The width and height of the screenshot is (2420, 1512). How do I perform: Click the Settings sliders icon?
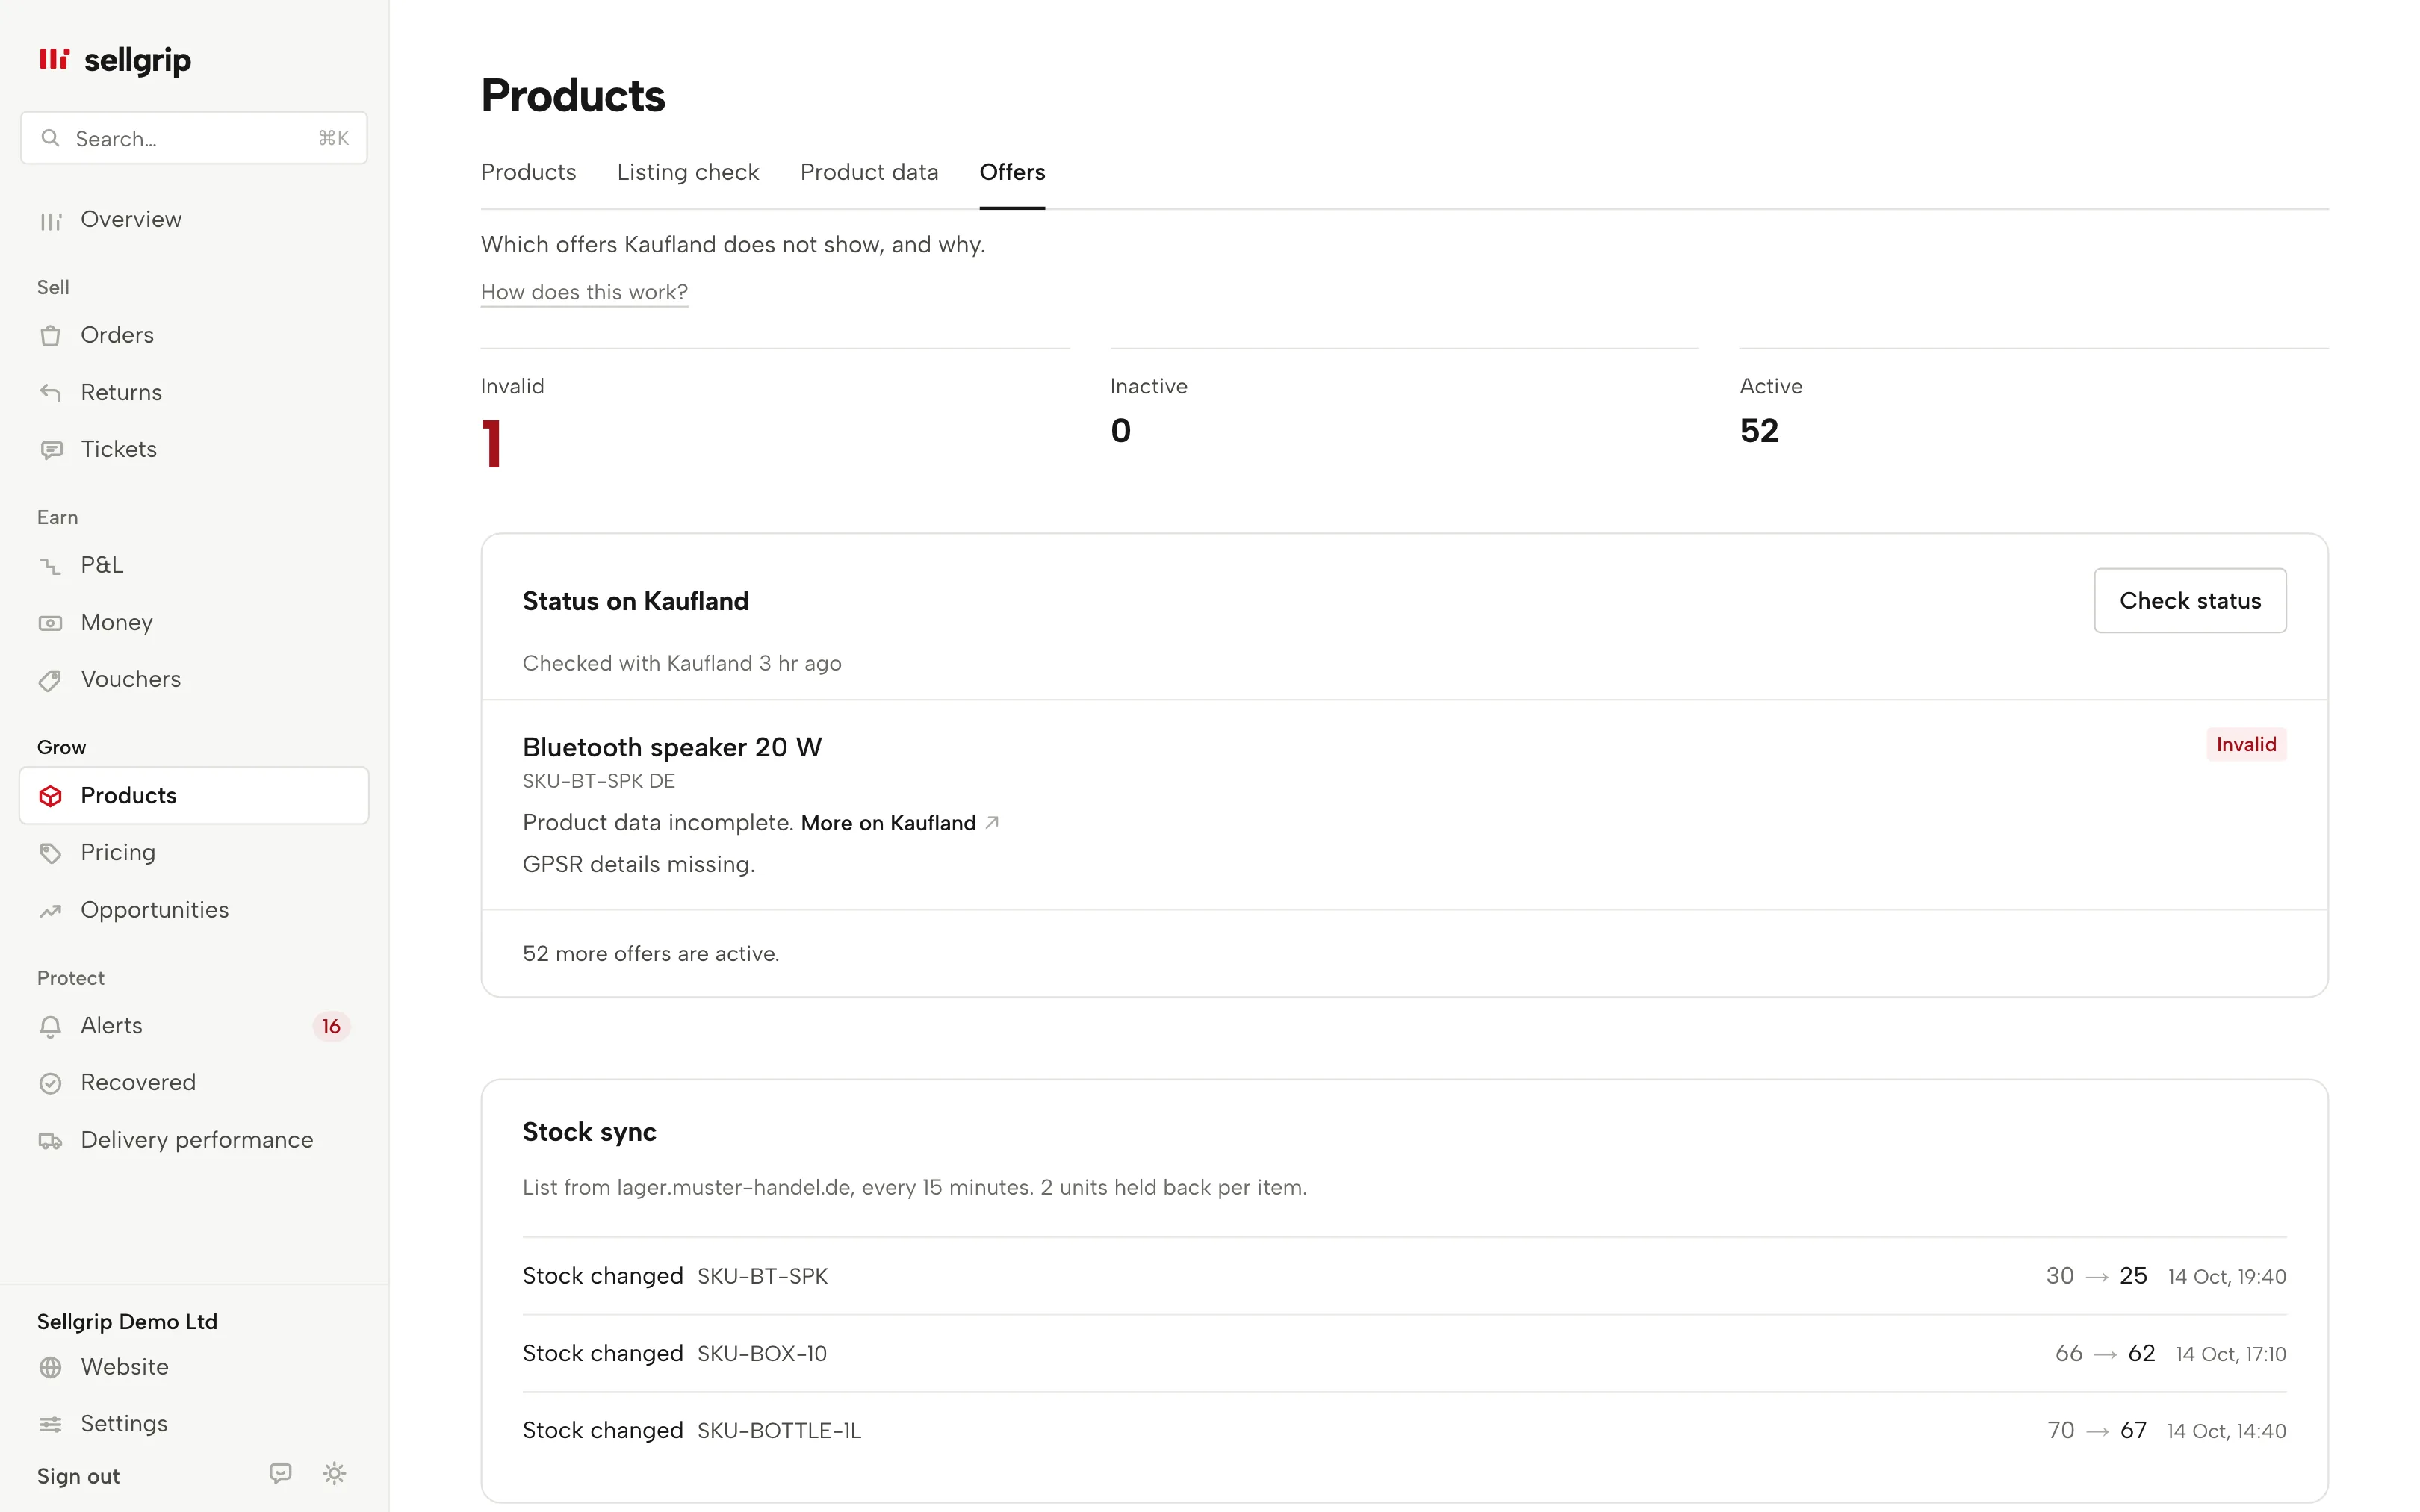coord(51,1424)
